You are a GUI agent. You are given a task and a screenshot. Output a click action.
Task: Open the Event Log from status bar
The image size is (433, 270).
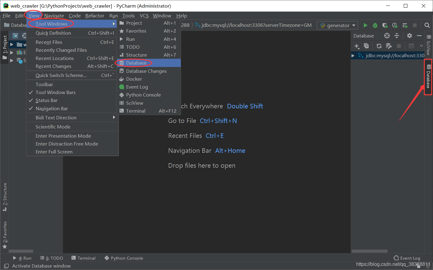(x=407, y=258)
